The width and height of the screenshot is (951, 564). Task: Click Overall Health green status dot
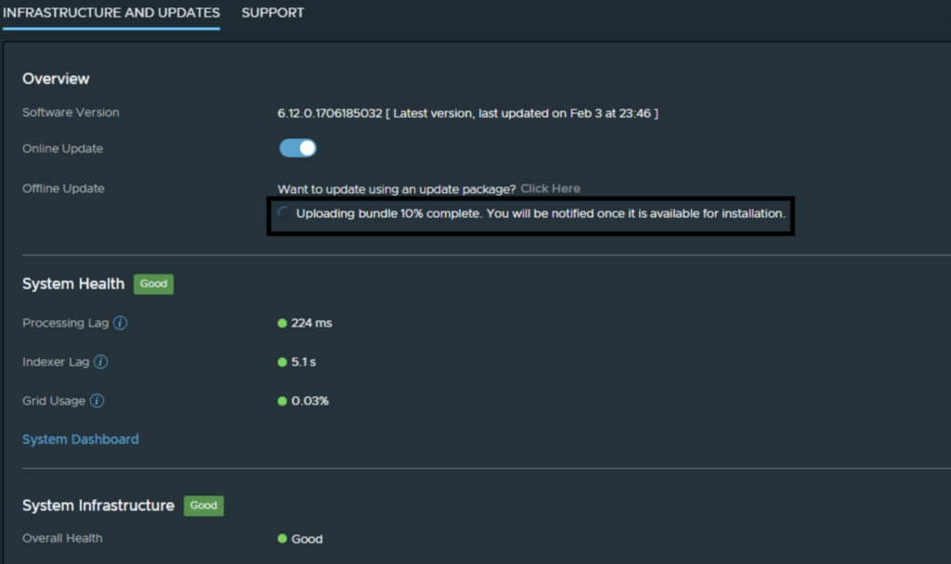(282, 539)
